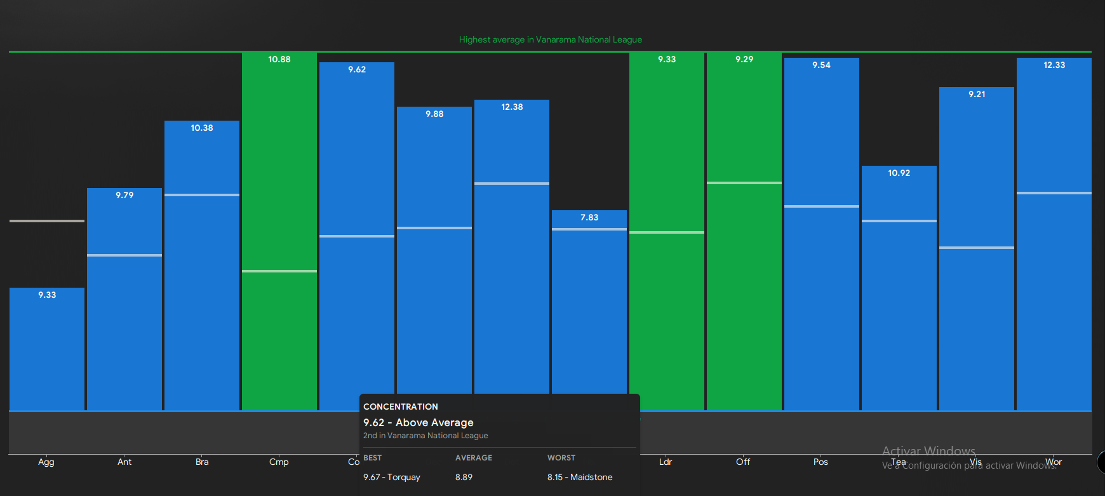This screenshot has height=496, width=1105.
Task: Click '9.67 - Torquay' best value
Action: coord(392,477)
